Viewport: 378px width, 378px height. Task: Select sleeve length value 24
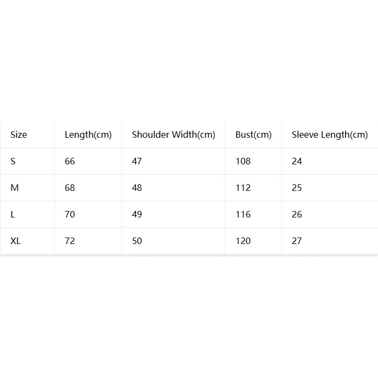point(297,161)
